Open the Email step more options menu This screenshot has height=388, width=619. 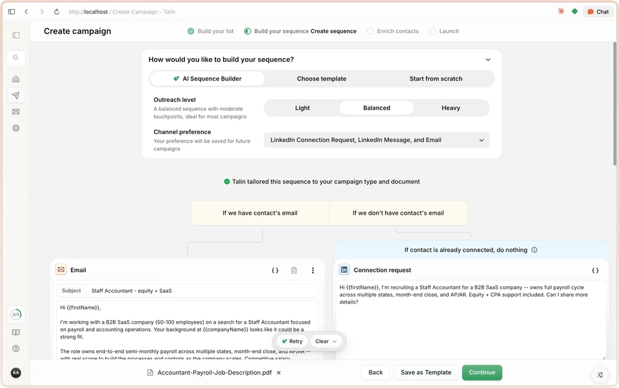[313, 271]
